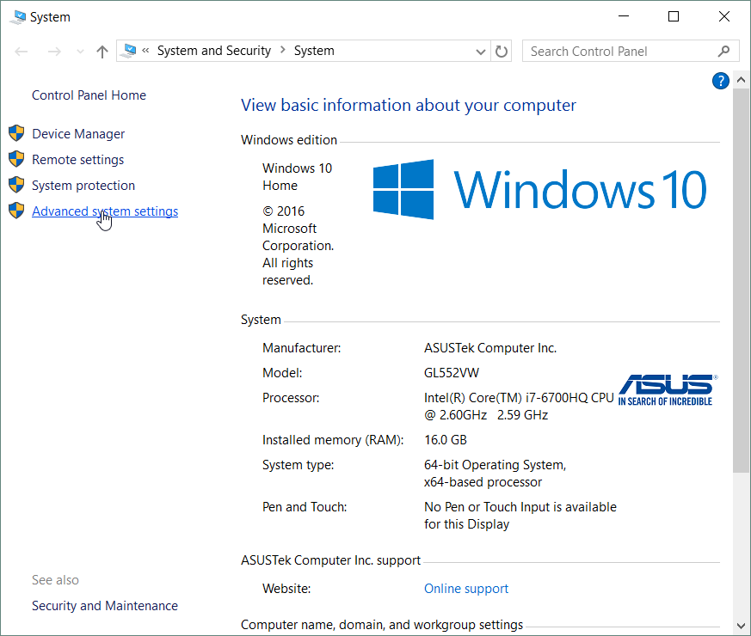Click the System window title bar icon

[18, 17]
